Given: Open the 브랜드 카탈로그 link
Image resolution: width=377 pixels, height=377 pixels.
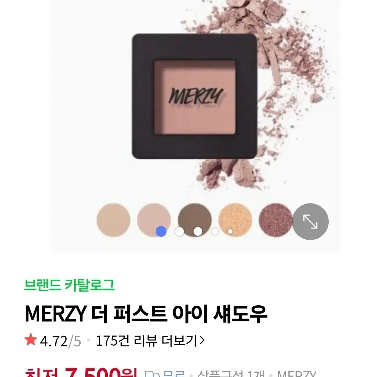Looking at the screenshot, I should tap(70, 285).
